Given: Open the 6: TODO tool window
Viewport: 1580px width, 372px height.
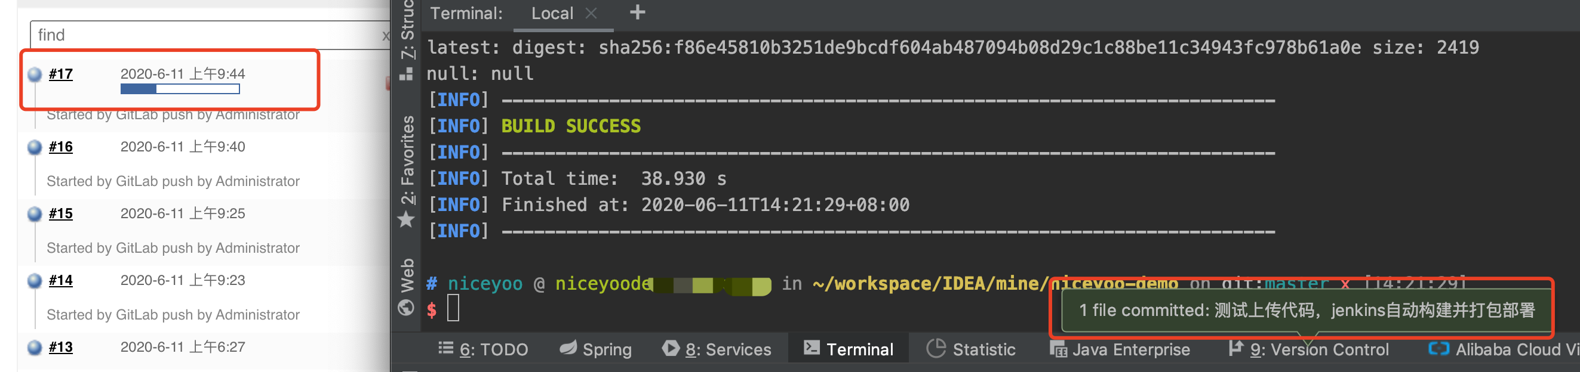Looking at the screenshot, I should pos(483,350).
